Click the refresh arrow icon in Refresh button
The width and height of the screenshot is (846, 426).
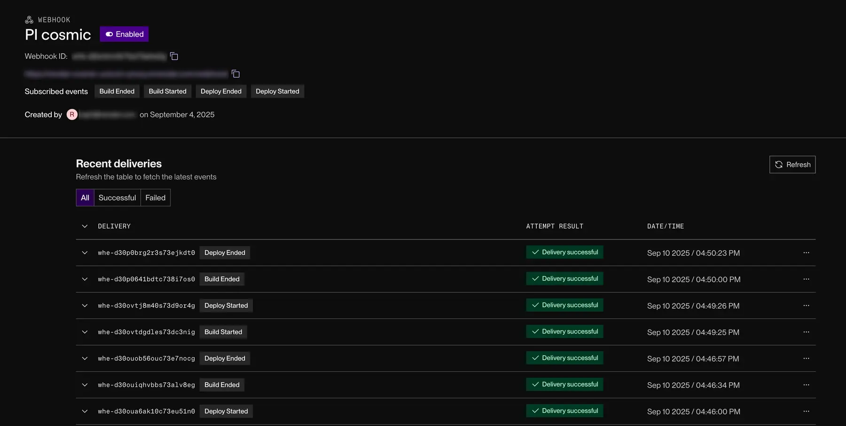[779, 165]
